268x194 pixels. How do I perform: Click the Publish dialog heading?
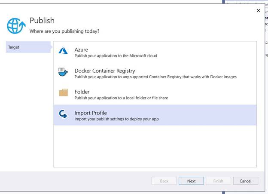pyautogui.click(x=42, y=21)
